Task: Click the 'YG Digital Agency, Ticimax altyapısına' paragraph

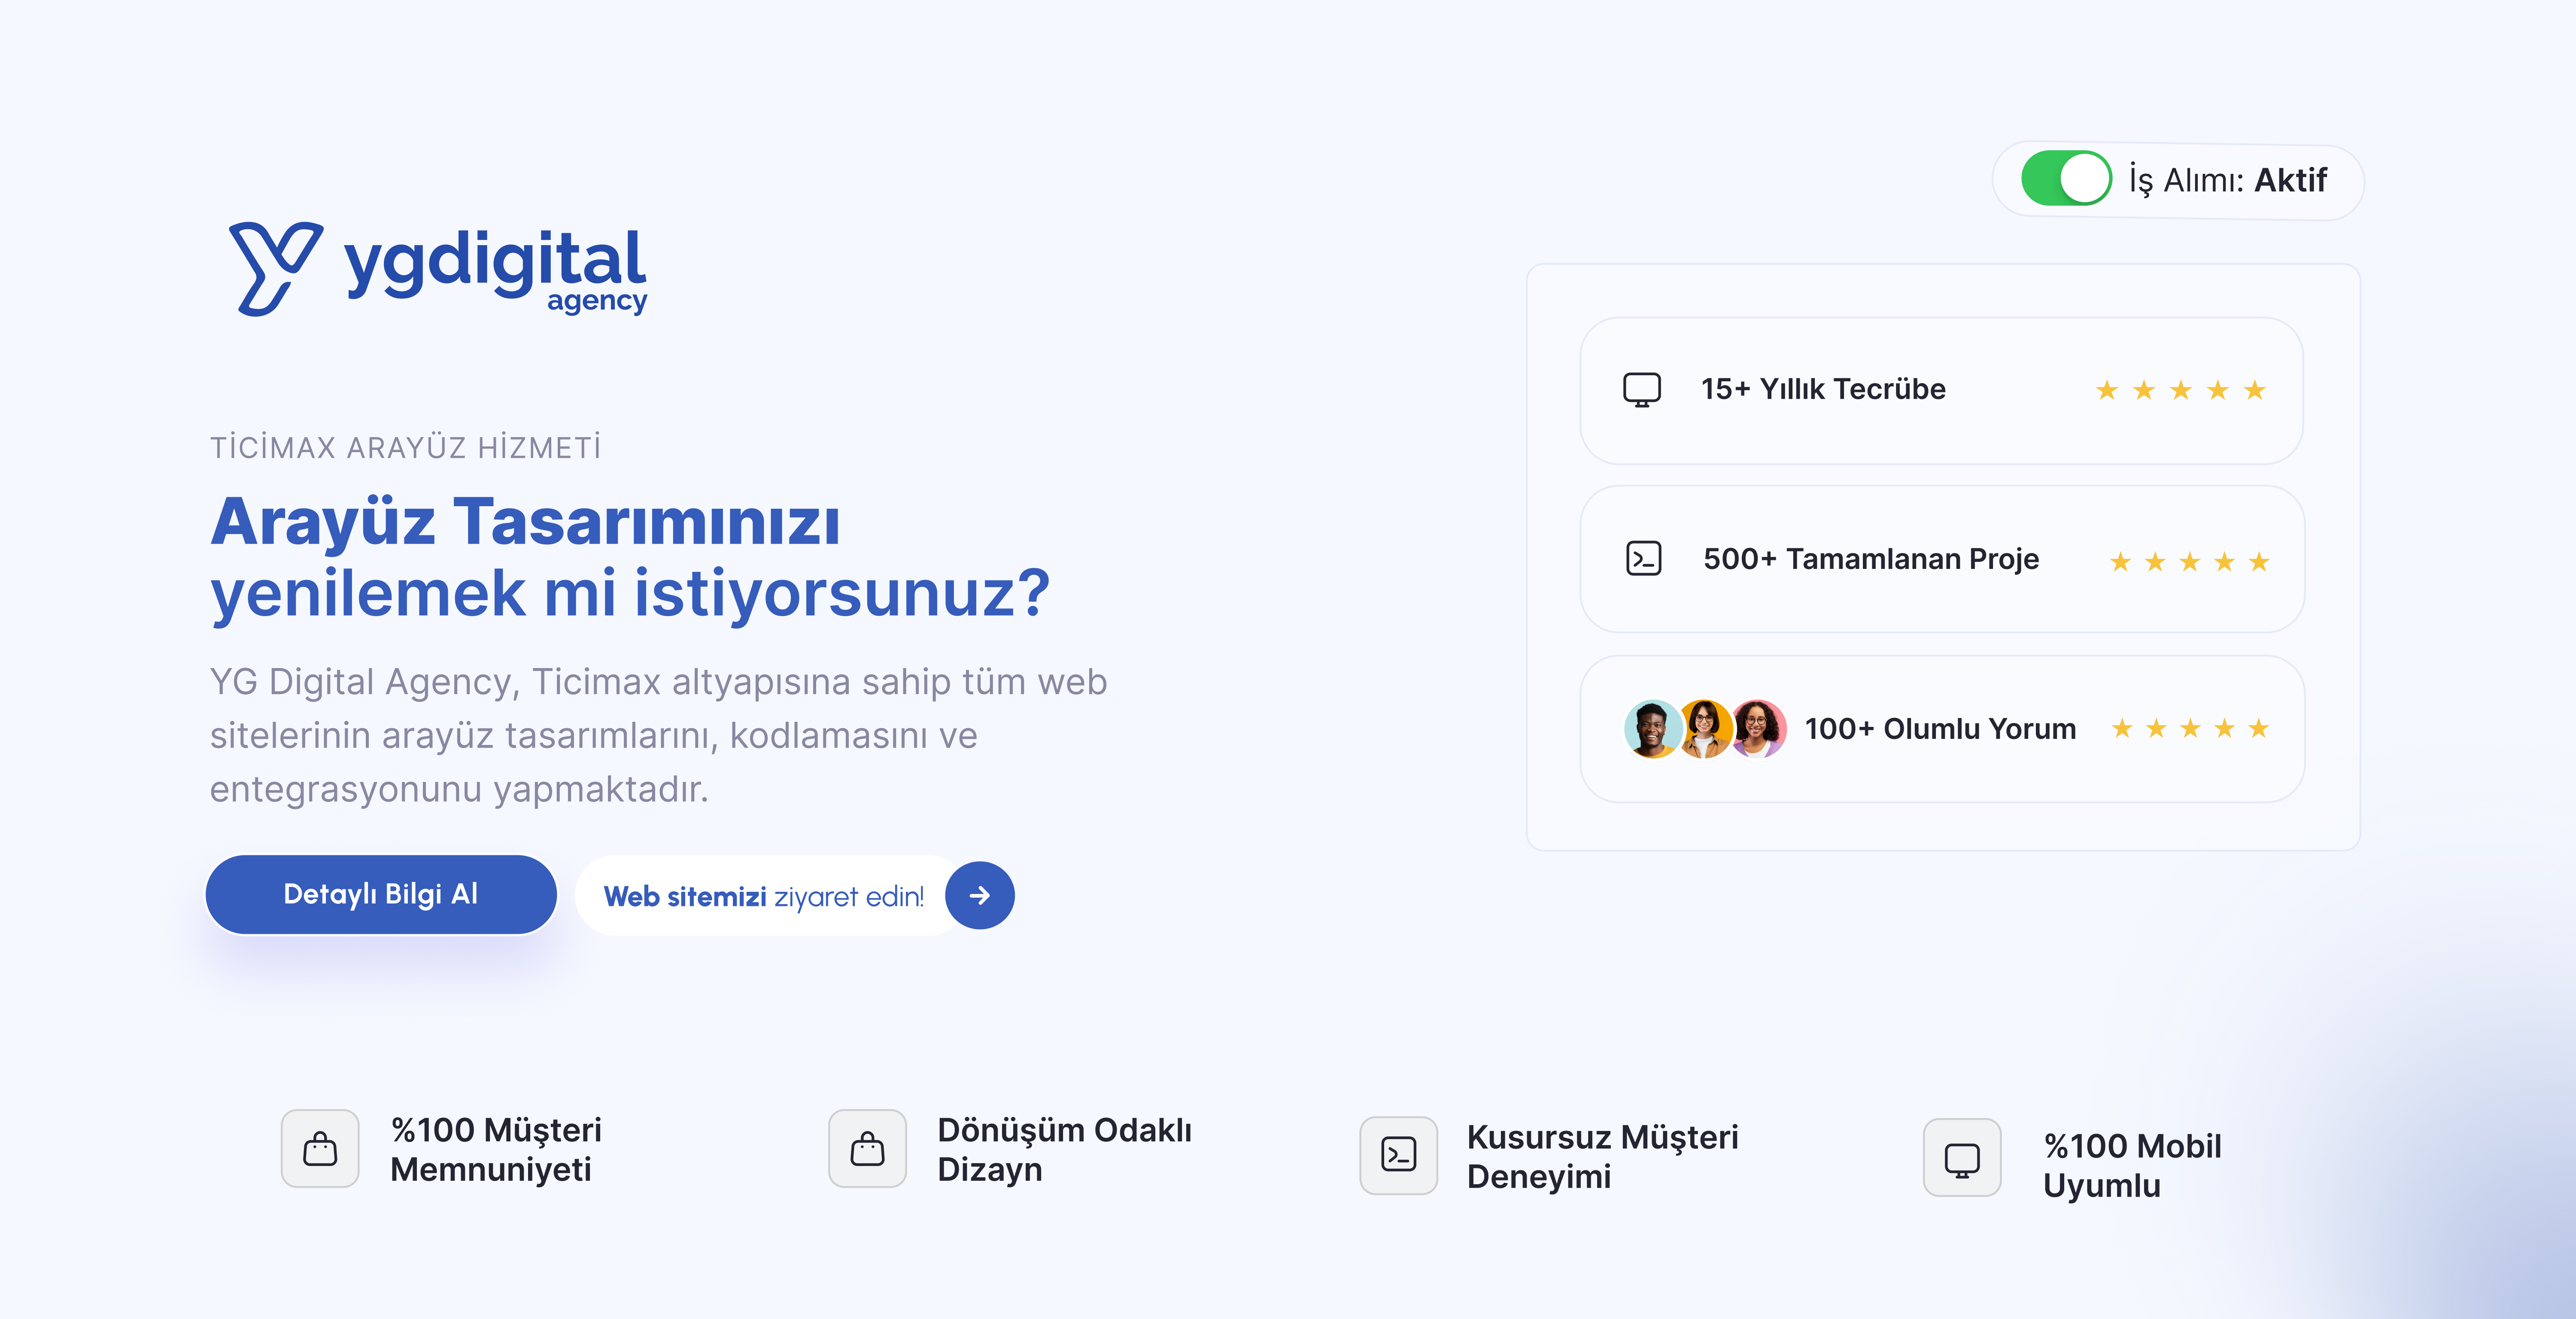Action: [659, 735]
